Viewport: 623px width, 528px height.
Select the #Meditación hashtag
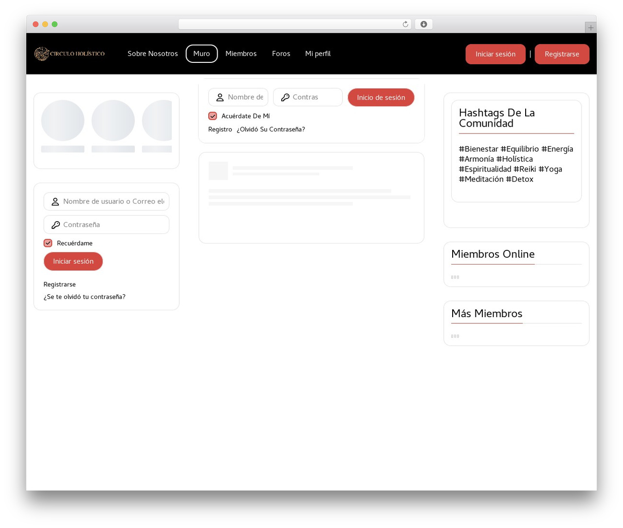click(x=481, y=179)
